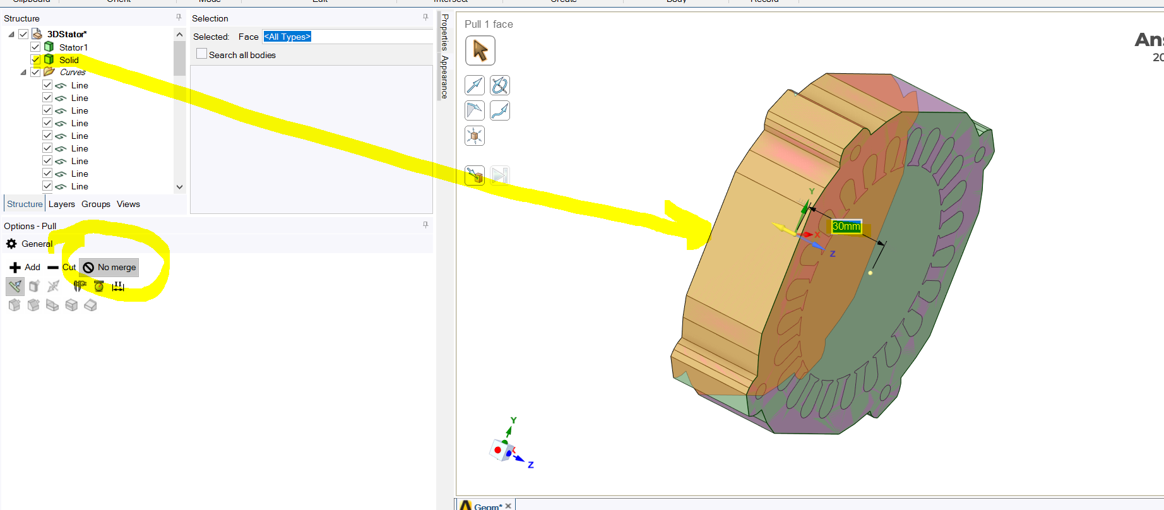Click fourth greyed edge-option cube icon in bottom row
1164x510 pixels.
[71, 305]
